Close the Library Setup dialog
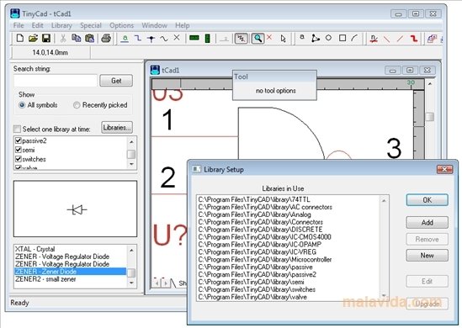 [x=444, y=169]
